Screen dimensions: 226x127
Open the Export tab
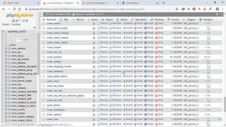(107, 20)
